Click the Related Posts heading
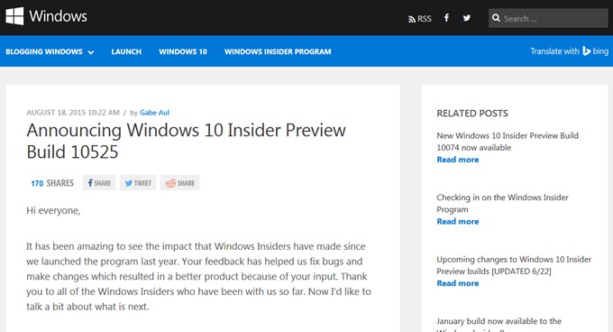 (x=472, y=114)
